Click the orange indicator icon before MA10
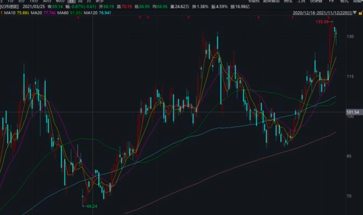This screenshot has height=215, width=363. 2,13
